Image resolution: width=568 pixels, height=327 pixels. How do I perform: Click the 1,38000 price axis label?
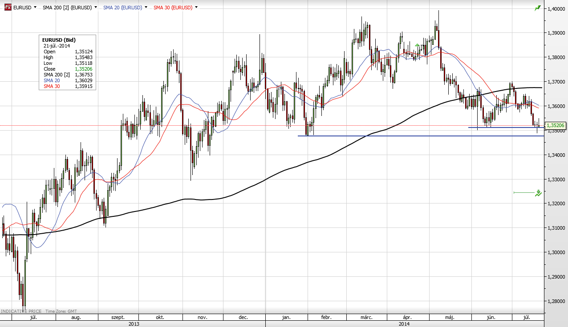point(556,57)
